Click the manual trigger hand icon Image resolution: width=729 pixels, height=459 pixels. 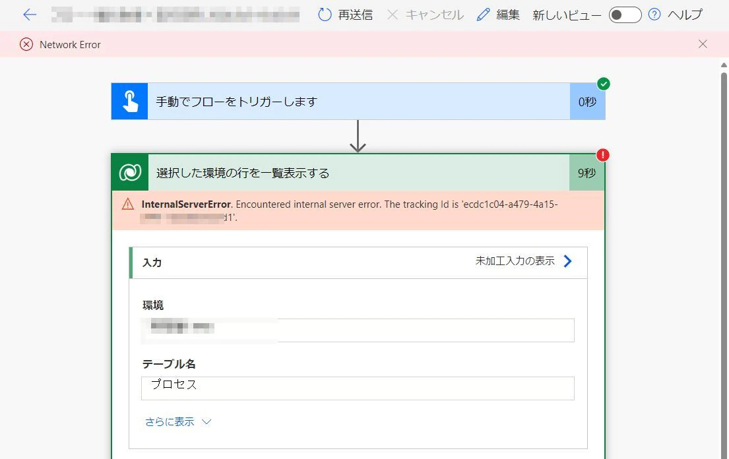coord(130,102)
